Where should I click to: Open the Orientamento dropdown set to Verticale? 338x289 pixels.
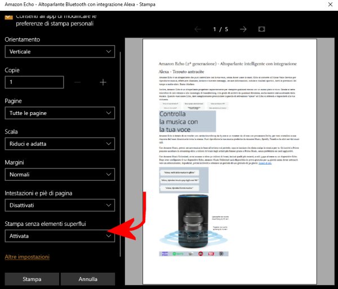coord(60,51)
